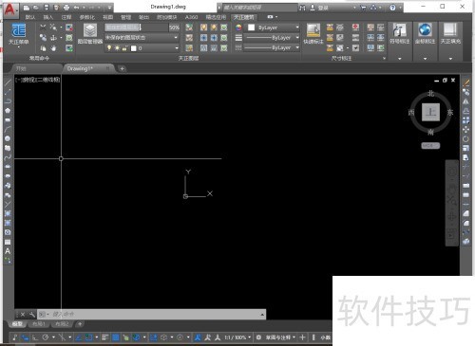This screenshot has width=475, height=346.
Task: Open the current layer 0 dropdown
Action: coord(142,48)
